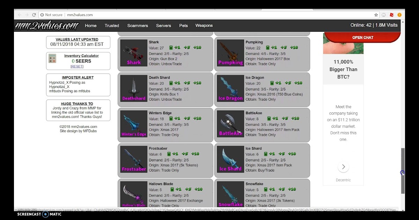Click the ad's next arrow button

coord(343,167)
